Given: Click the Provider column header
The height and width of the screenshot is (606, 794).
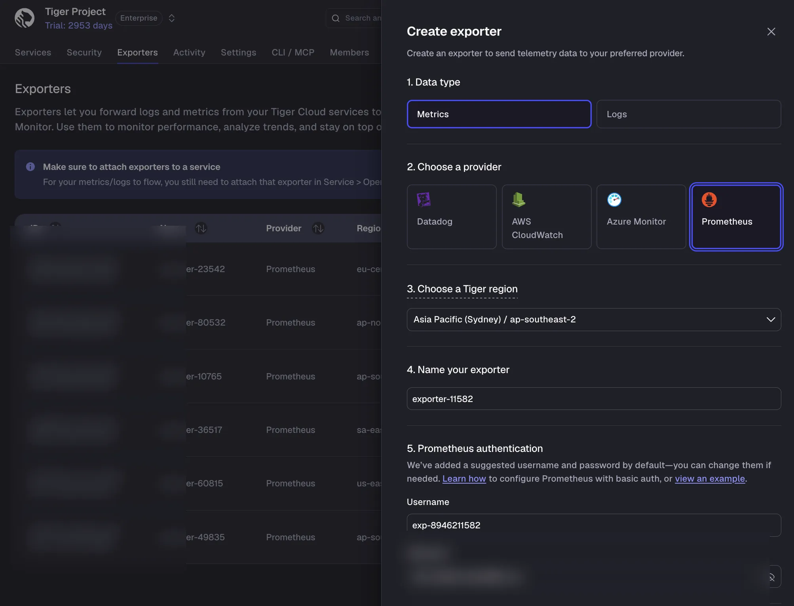Looking at the screenshot, I should coord(284,229).
